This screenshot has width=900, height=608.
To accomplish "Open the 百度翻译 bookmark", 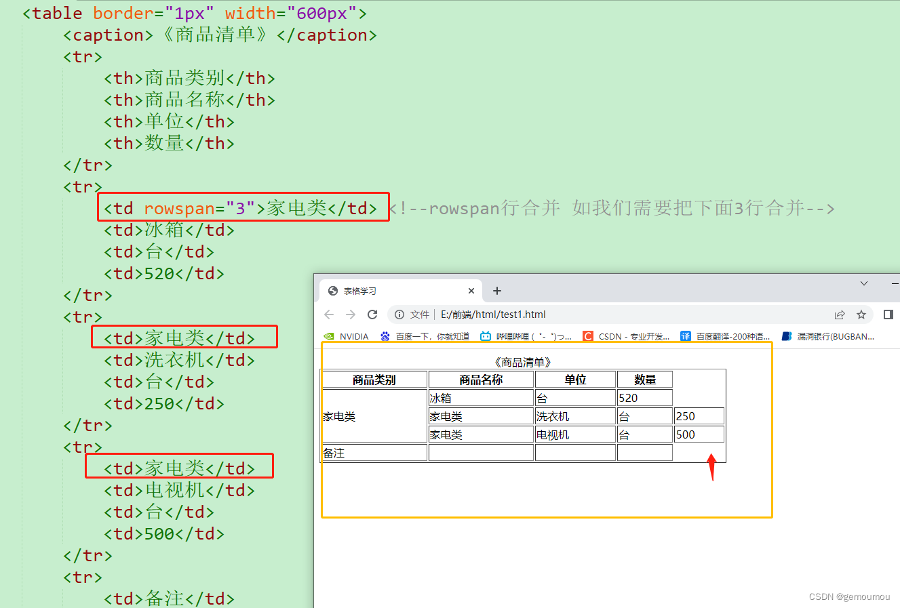I will pyautogui.click(x=725, y=336).
